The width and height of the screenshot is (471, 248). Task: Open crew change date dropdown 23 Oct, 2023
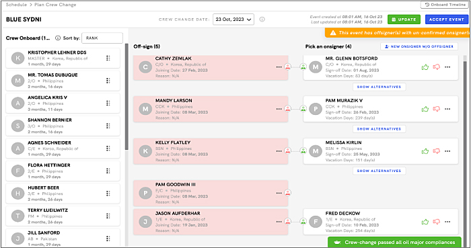[233, 19]
